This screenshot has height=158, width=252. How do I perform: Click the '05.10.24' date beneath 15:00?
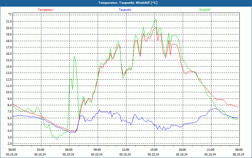coord(153,154)
